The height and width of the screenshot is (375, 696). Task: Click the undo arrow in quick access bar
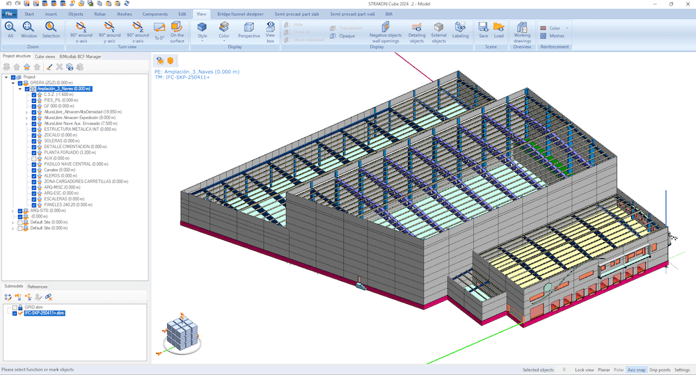(8, 3)
